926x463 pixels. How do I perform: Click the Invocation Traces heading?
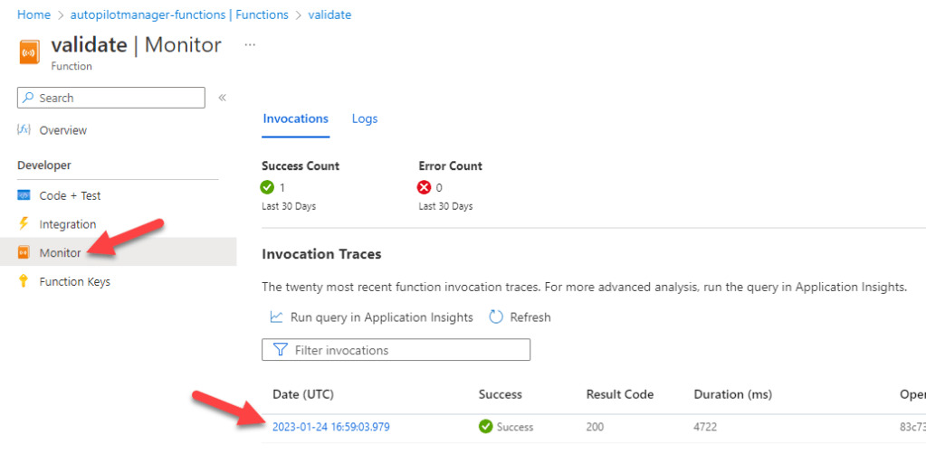click(321, 254)
